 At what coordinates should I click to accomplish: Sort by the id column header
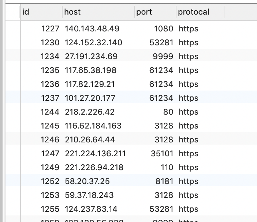26,12
